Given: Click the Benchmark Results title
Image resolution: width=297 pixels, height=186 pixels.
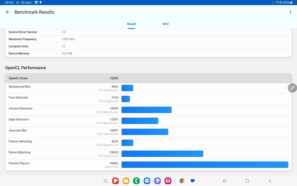Looking at the screenshot, I should pyautogui.click(x=34, y=12).
